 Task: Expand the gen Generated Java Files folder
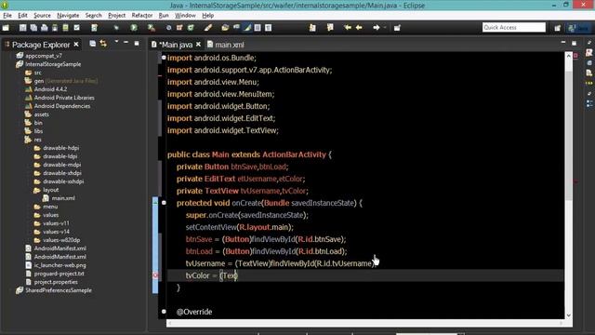pos(66,81)
